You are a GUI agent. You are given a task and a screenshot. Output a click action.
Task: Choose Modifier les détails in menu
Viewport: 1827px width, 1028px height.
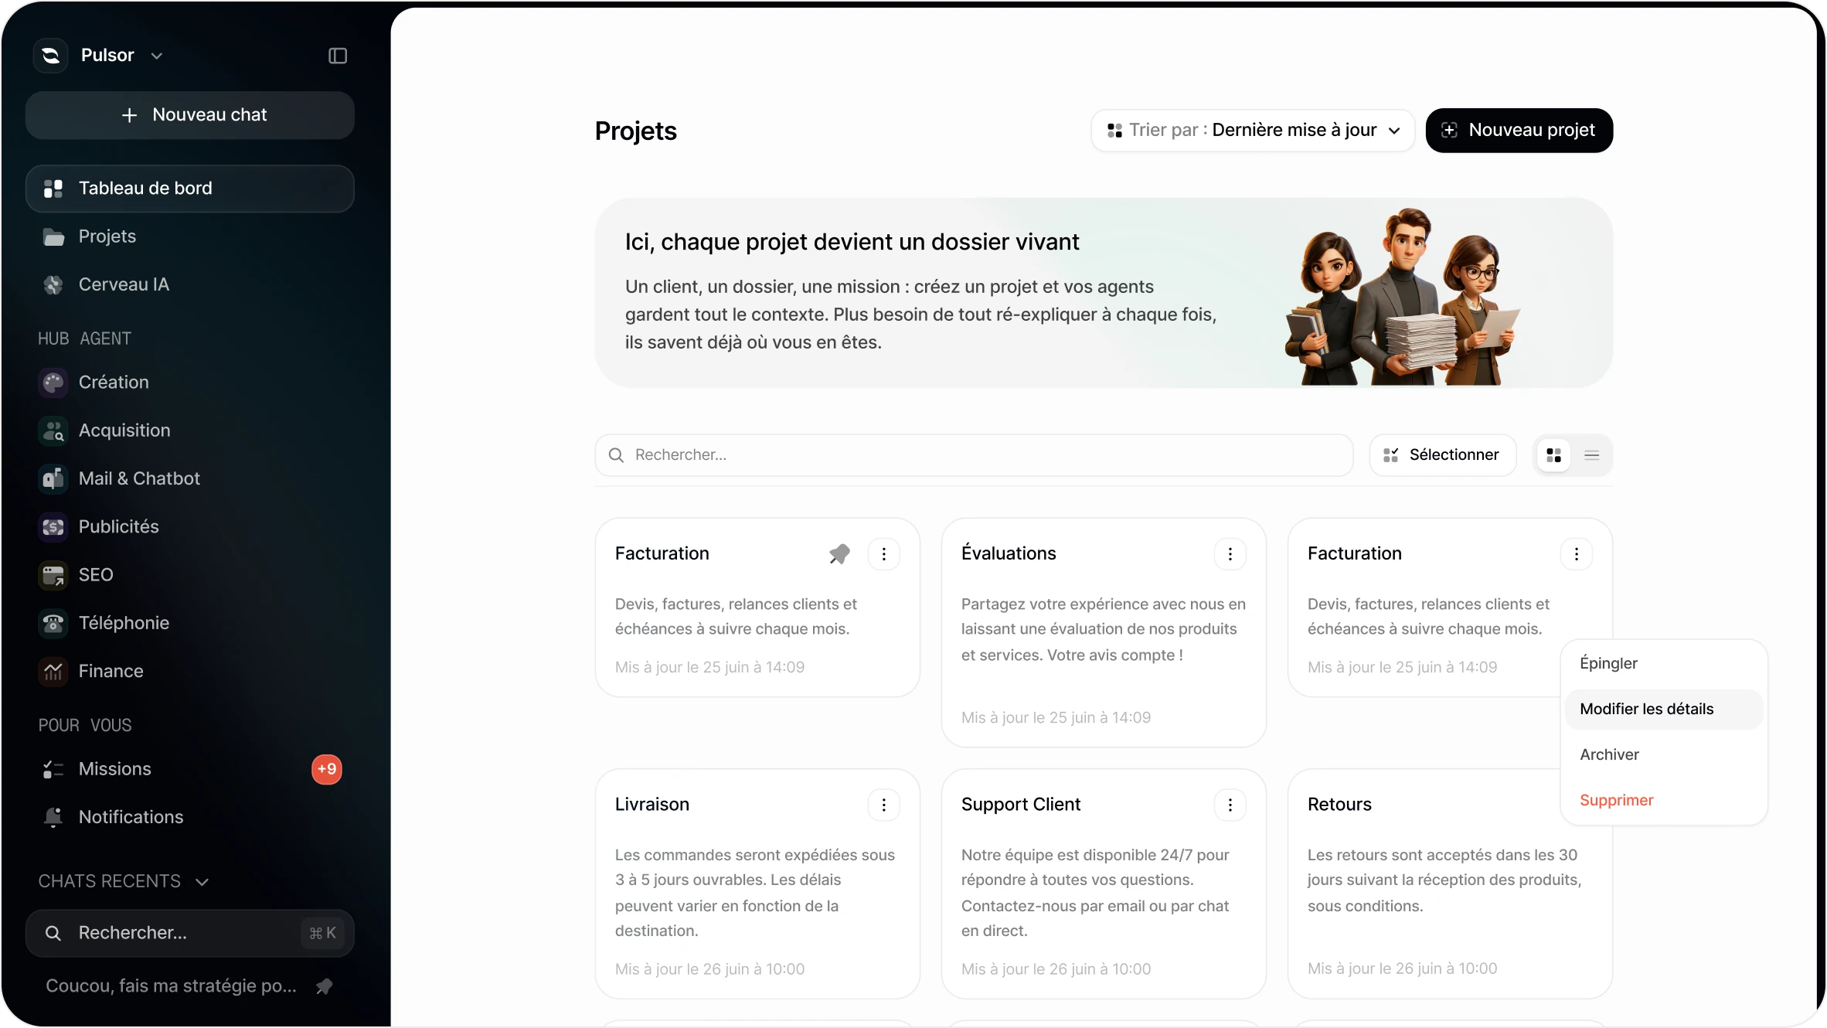[1664, 709]
